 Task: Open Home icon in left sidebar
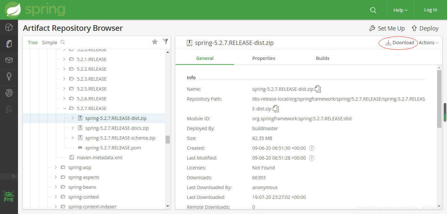9,28
